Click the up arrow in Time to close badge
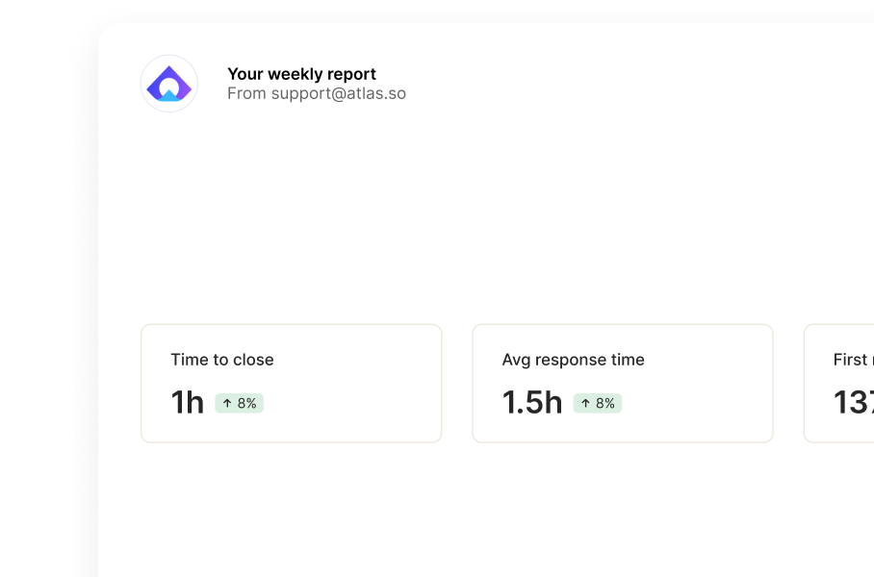 (227, 403)
